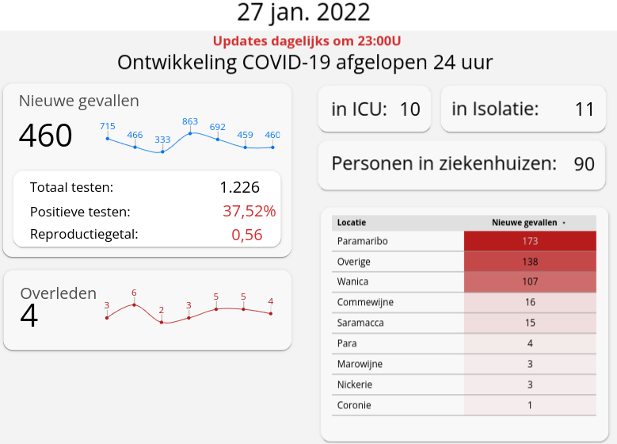This screenshot has height=444, width=617.
Task: Click the in Isolatie scorecard
Action: (x=523, y=109)
